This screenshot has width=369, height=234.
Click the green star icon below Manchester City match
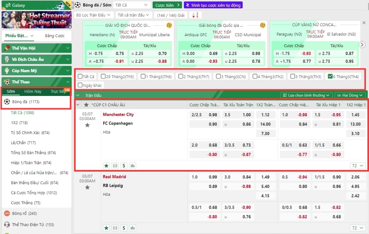pos(106,166)
